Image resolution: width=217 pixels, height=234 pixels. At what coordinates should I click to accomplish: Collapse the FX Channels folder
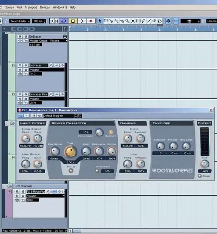9,186
